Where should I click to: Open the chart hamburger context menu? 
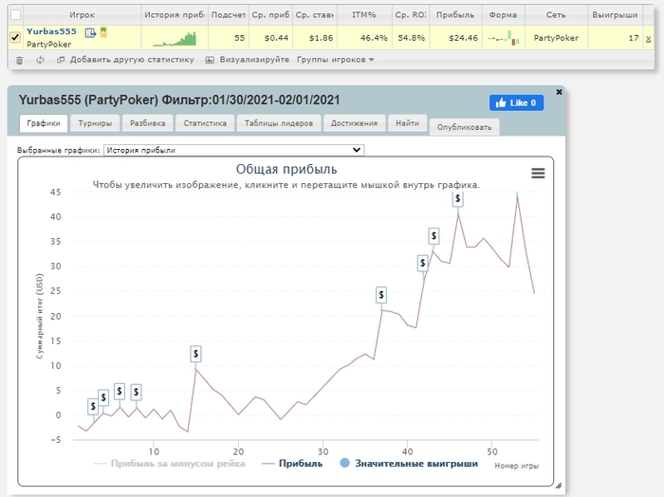click(538, 174)
